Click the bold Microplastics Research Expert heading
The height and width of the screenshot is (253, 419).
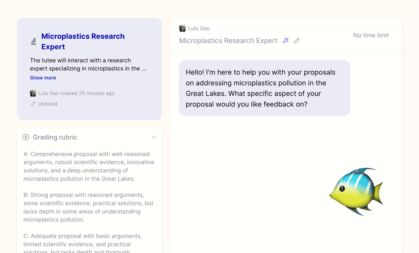tap(83, 41)
